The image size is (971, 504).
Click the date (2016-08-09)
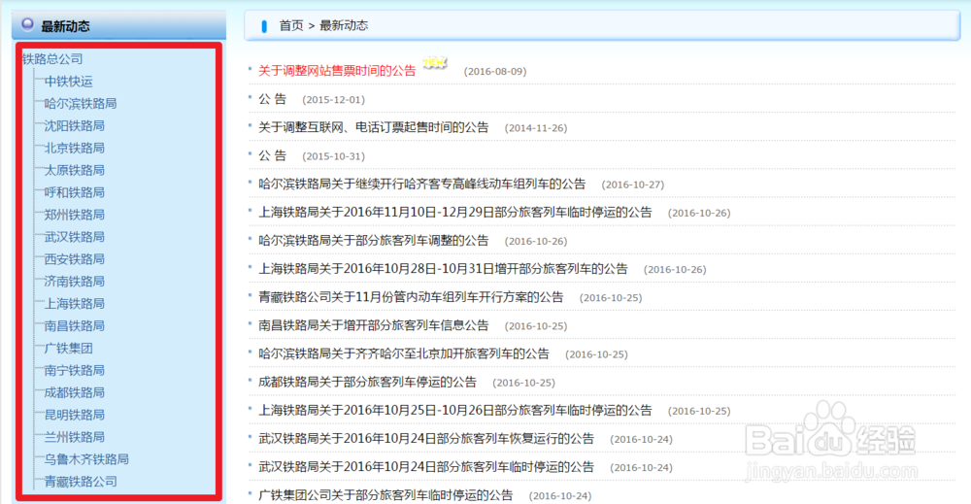495,71
